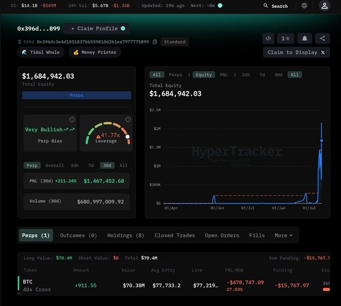Image resolution: width=341 pixels, height=306 pixels.
Task: Set chart range to 24h
Action: tap(246, 75)
